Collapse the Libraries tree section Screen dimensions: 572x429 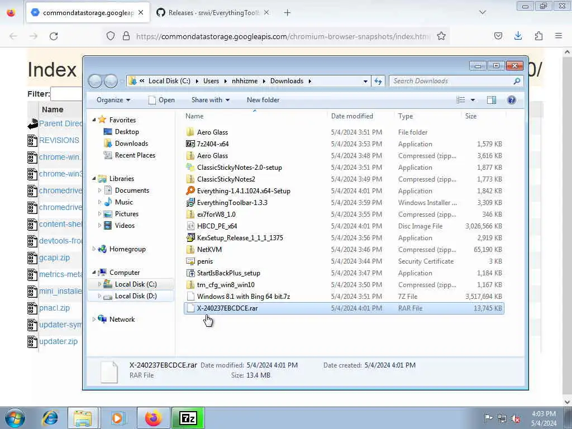94,179
